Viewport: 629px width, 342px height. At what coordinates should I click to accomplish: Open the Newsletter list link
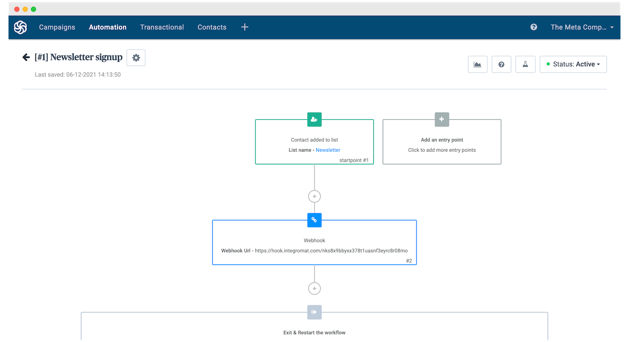coord(328,150)
